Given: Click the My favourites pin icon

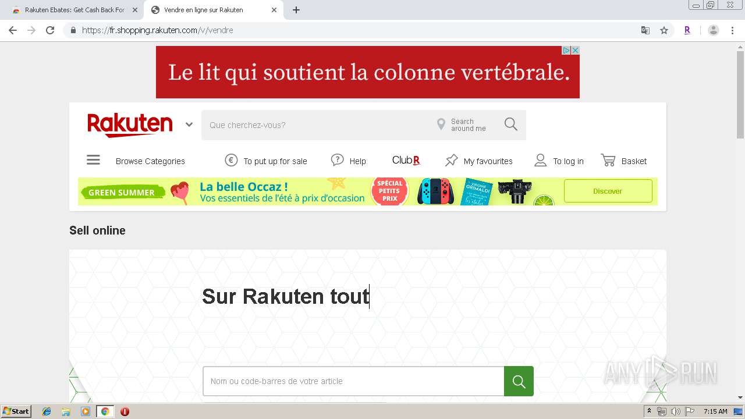Looking at the screenshot, I should [452, 160].
